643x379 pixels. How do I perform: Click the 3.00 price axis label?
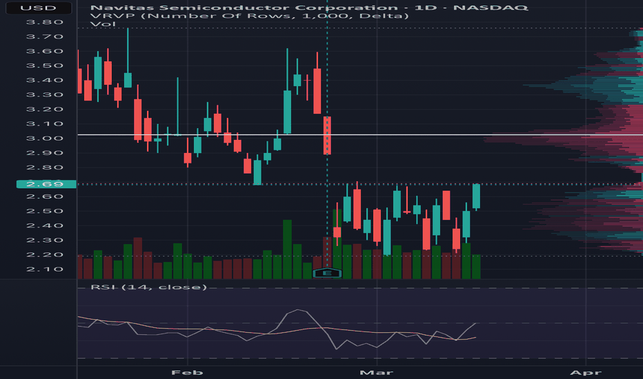[x=45, y=138]
